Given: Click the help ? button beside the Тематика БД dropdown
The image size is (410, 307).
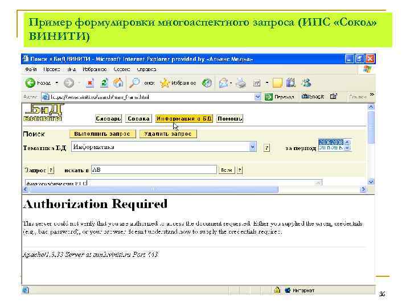Looking at the screenshot, I should pos(266,148).
